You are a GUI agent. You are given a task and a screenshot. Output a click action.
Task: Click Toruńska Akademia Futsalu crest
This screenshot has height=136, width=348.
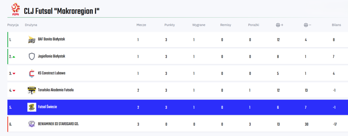point(32,90)
